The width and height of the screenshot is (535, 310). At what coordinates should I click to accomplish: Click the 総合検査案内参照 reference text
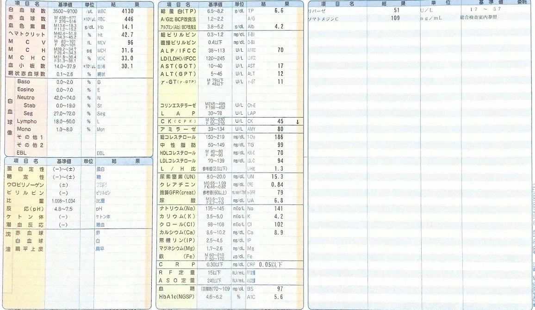480,18
